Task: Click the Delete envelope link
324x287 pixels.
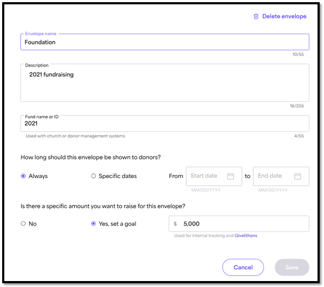Action: 285,16
